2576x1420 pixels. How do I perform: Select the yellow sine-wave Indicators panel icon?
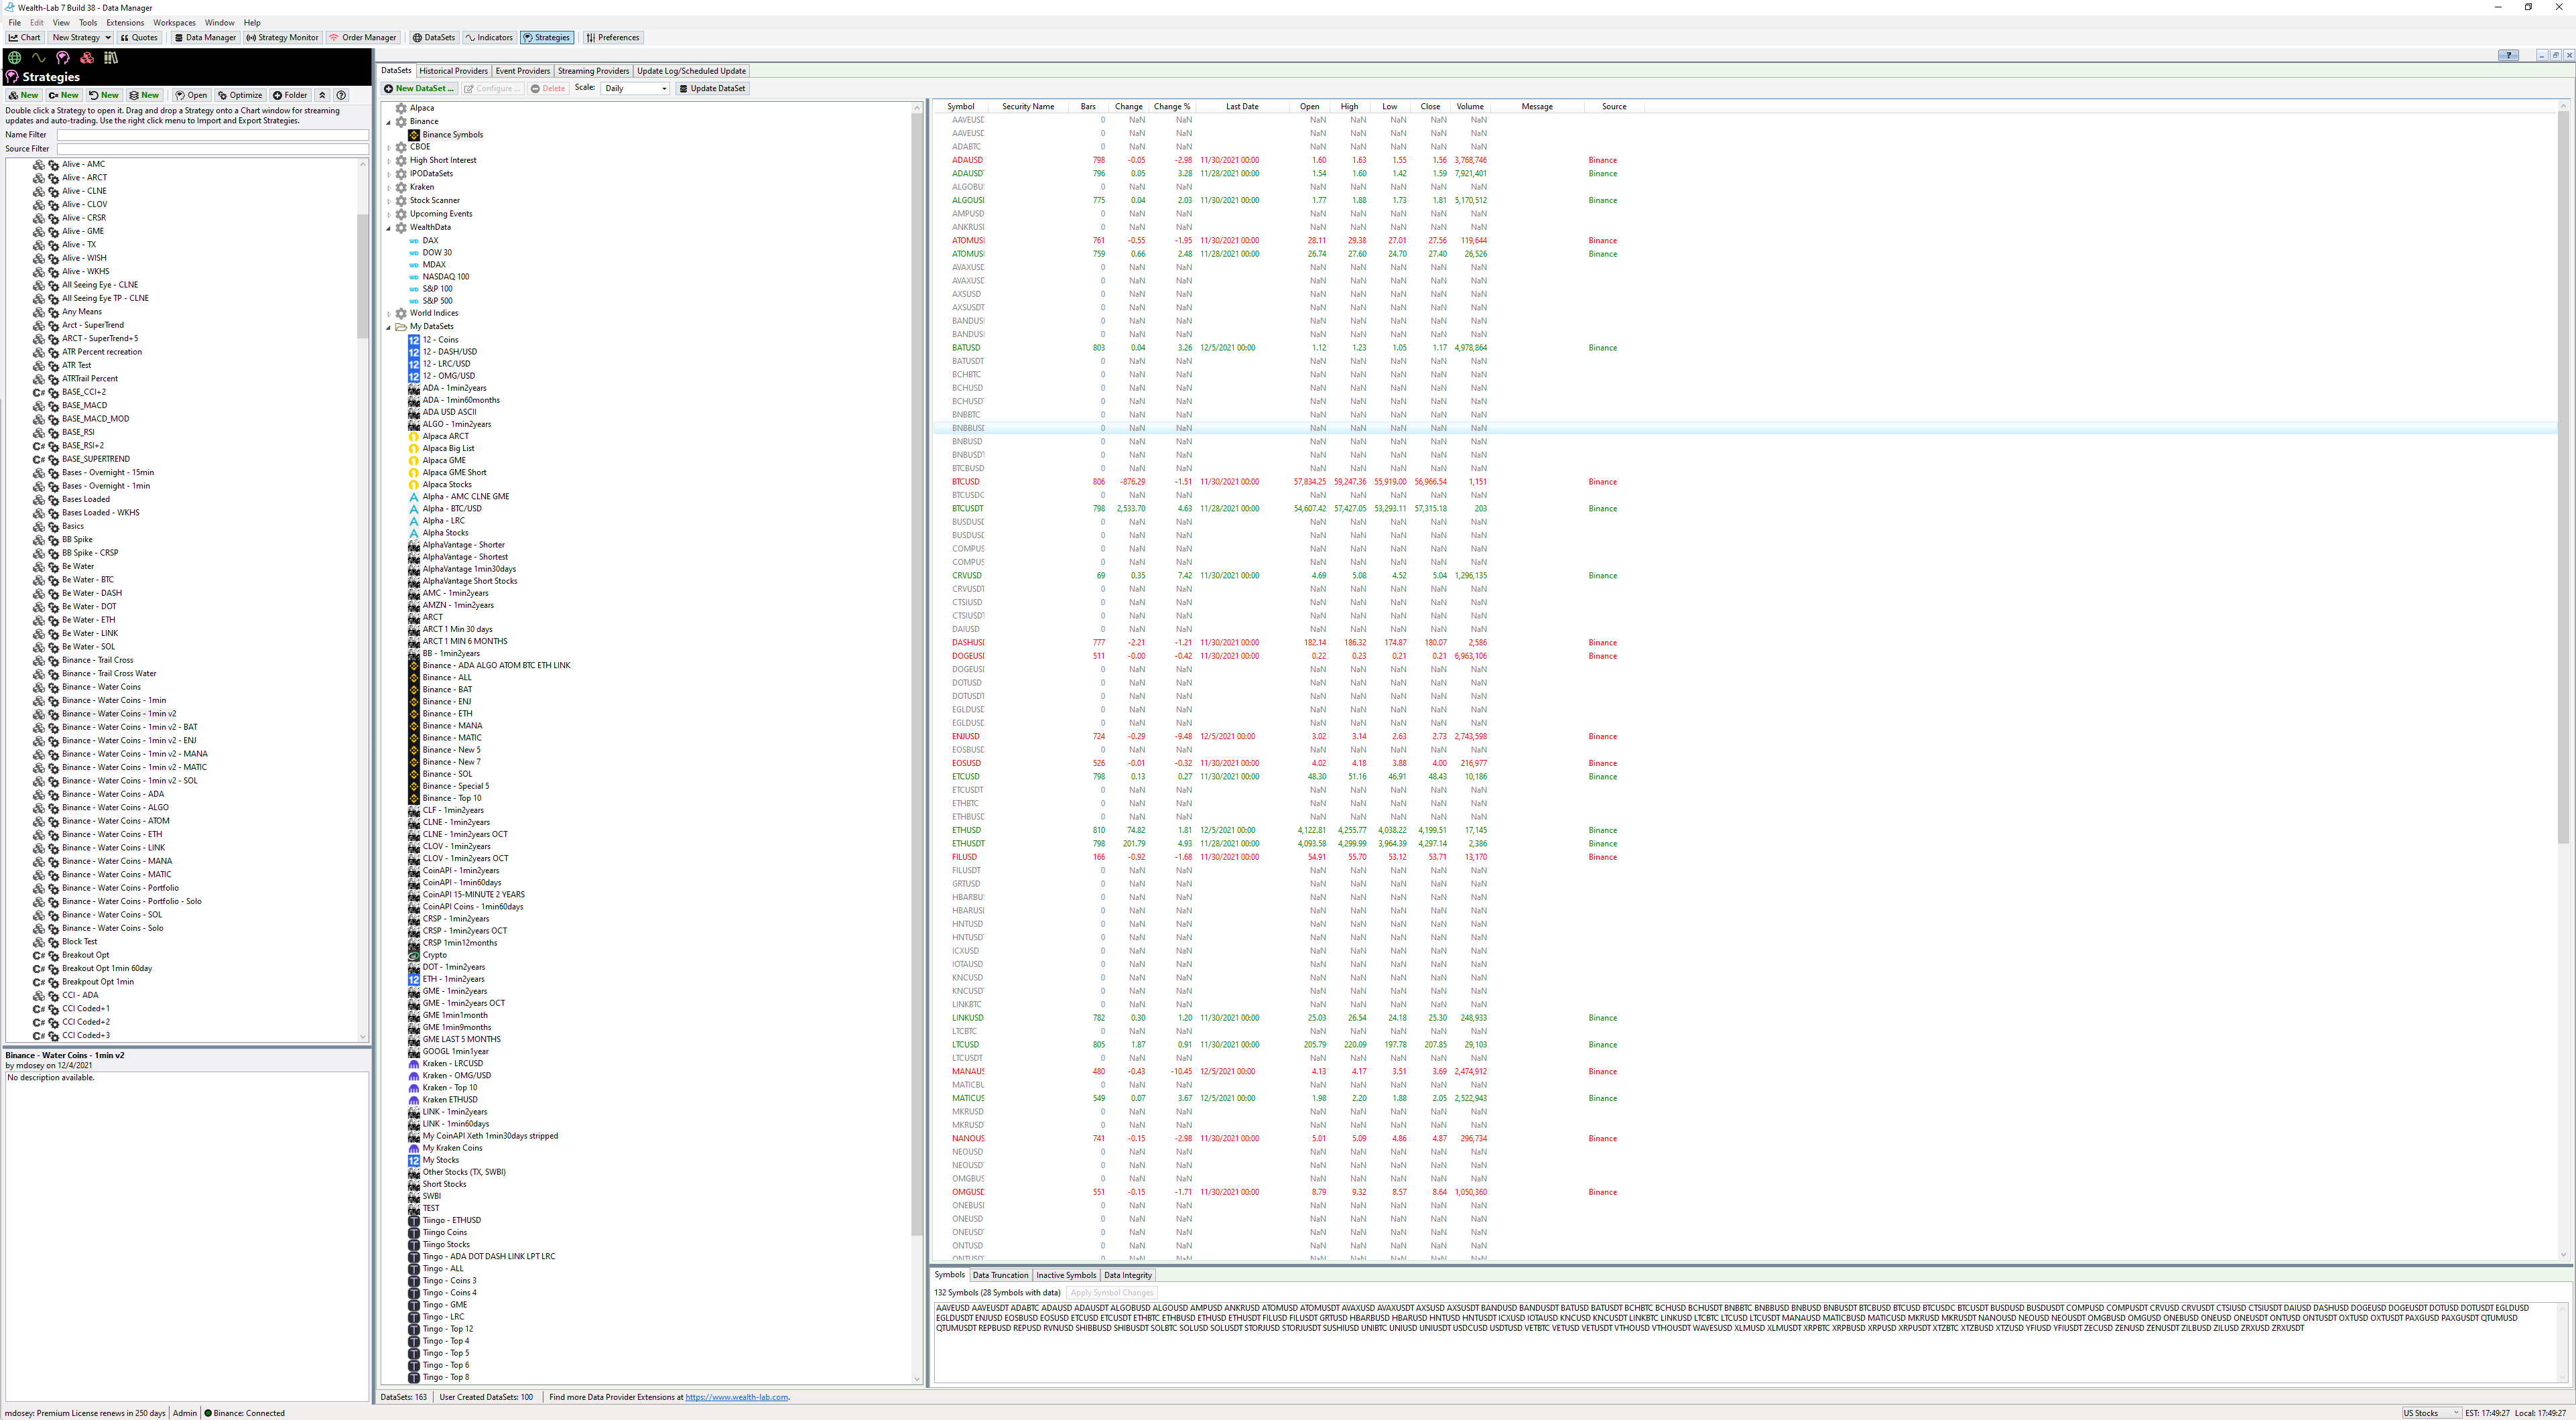[39, 58]
